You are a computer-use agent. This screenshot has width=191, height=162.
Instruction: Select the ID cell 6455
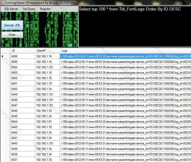(x=23, y=62)
